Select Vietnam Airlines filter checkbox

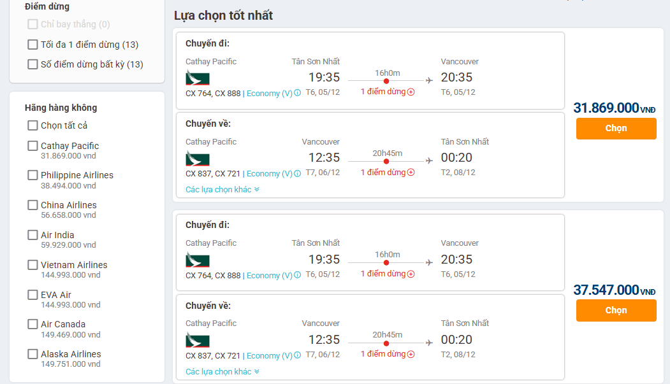[x=33, y=265]
